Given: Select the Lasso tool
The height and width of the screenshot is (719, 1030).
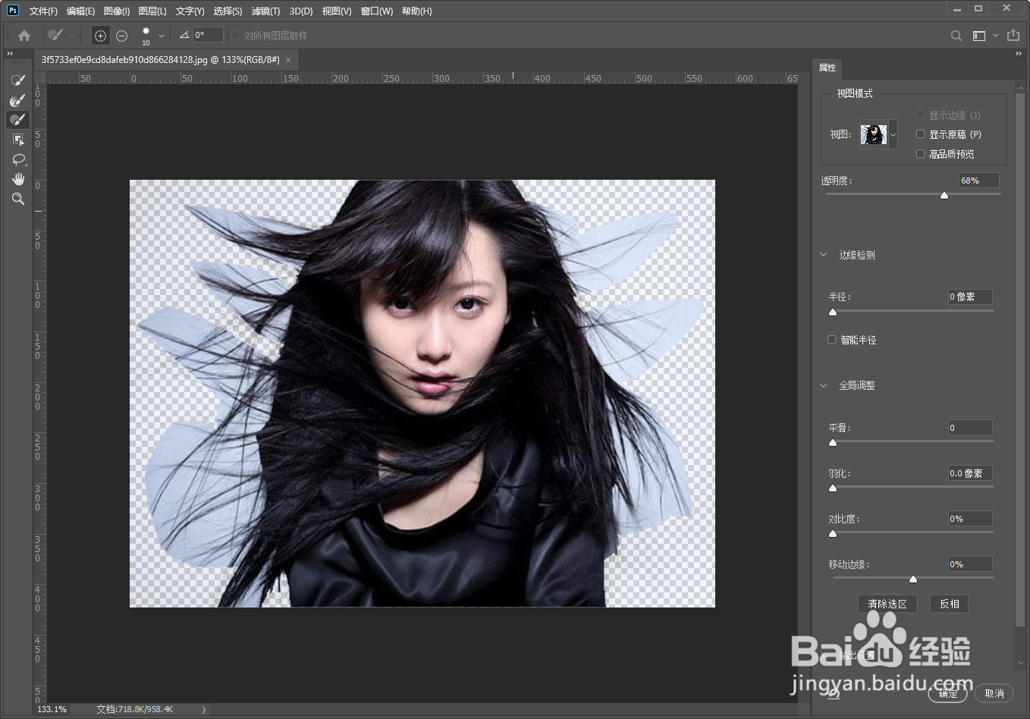Looking at the screenshot, I should tap(17, 159).
